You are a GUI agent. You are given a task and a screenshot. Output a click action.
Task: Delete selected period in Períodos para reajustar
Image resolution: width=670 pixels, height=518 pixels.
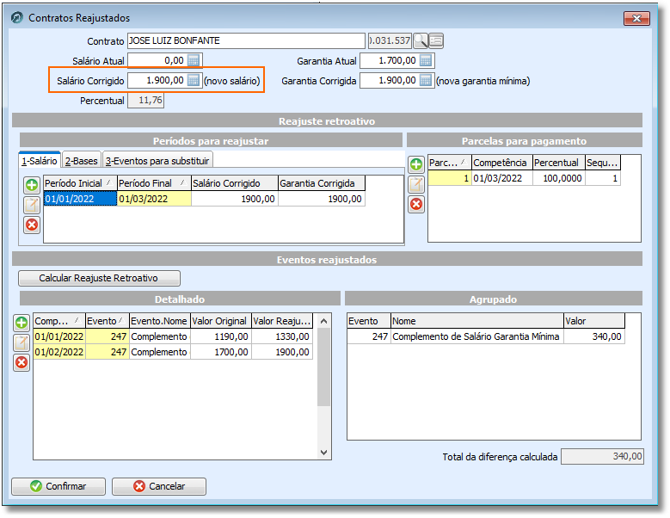(32, 225)
